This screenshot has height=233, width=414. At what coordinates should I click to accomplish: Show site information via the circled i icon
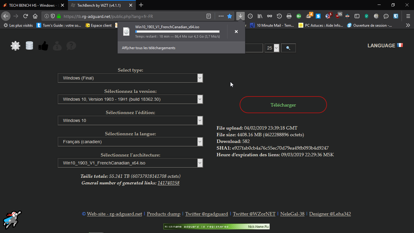tap(47, 16)
